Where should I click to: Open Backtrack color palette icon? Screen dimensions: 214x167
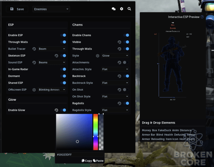[x=120, y=76]
